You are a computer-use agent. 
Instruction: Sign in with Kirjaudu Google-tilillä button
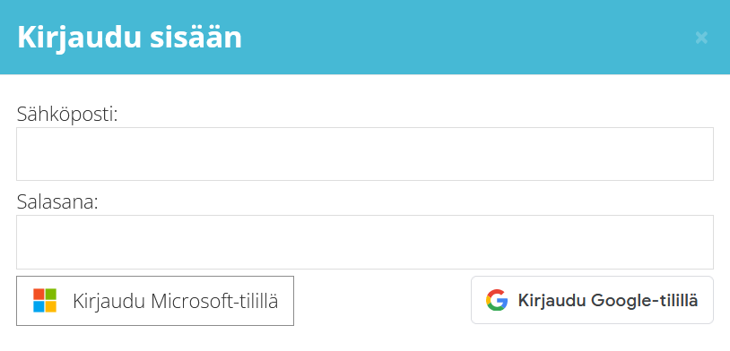(592, 300)
